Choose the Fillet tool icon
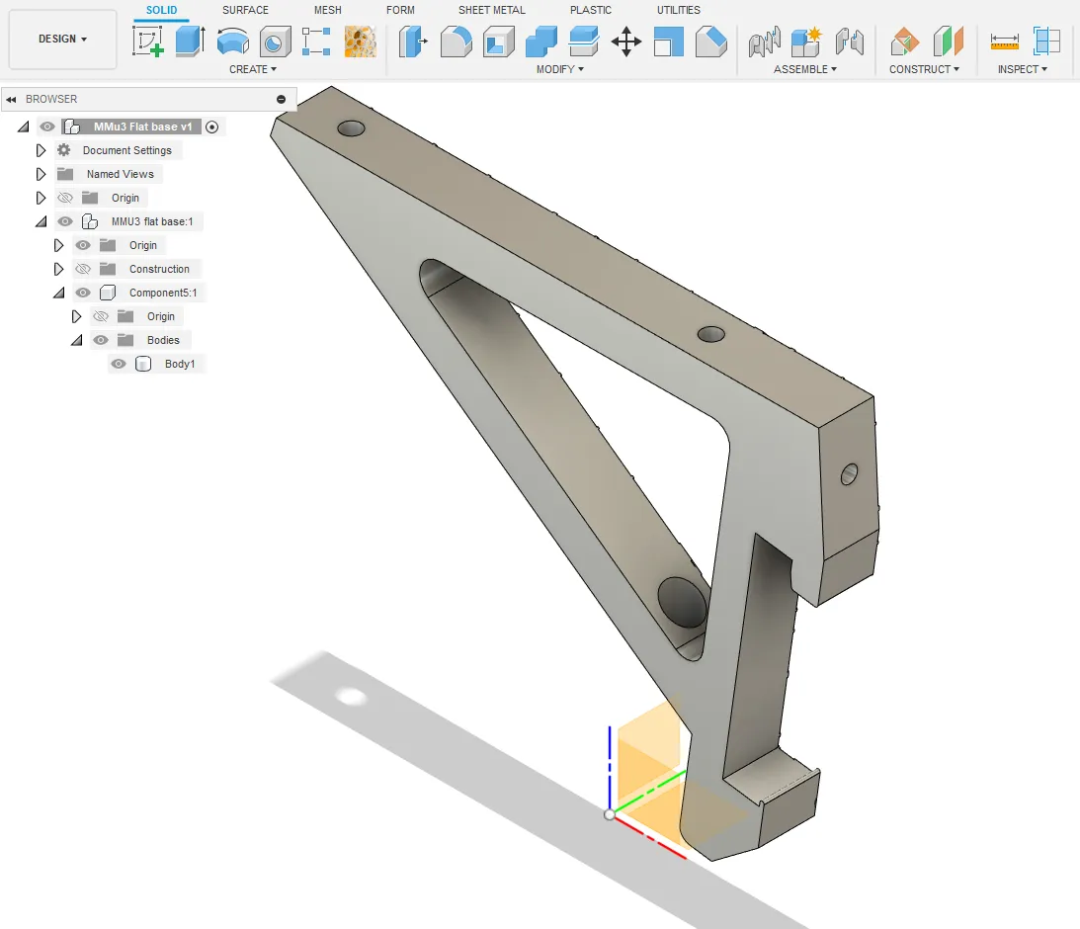Screen dimensions: 1080x929 coord(456,42)
